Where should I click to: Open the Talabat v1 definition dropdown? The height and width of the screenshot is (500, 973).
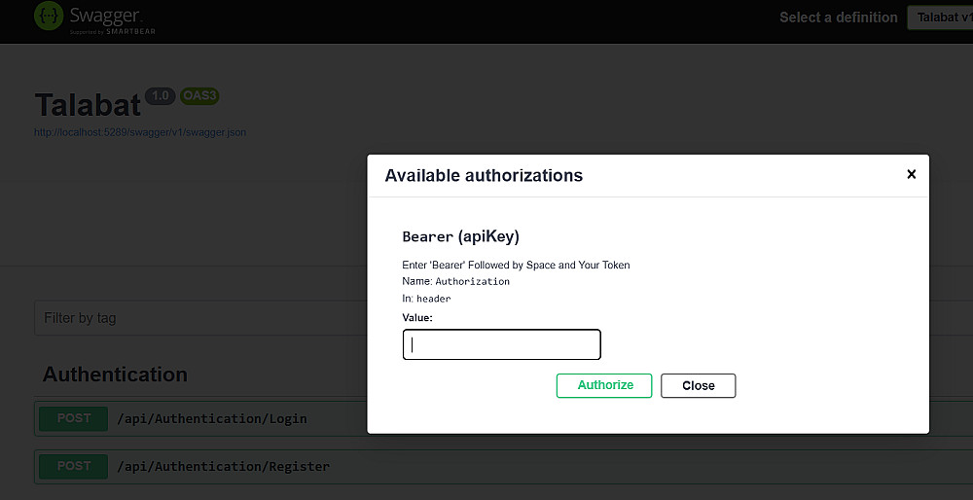coord(940,18)
